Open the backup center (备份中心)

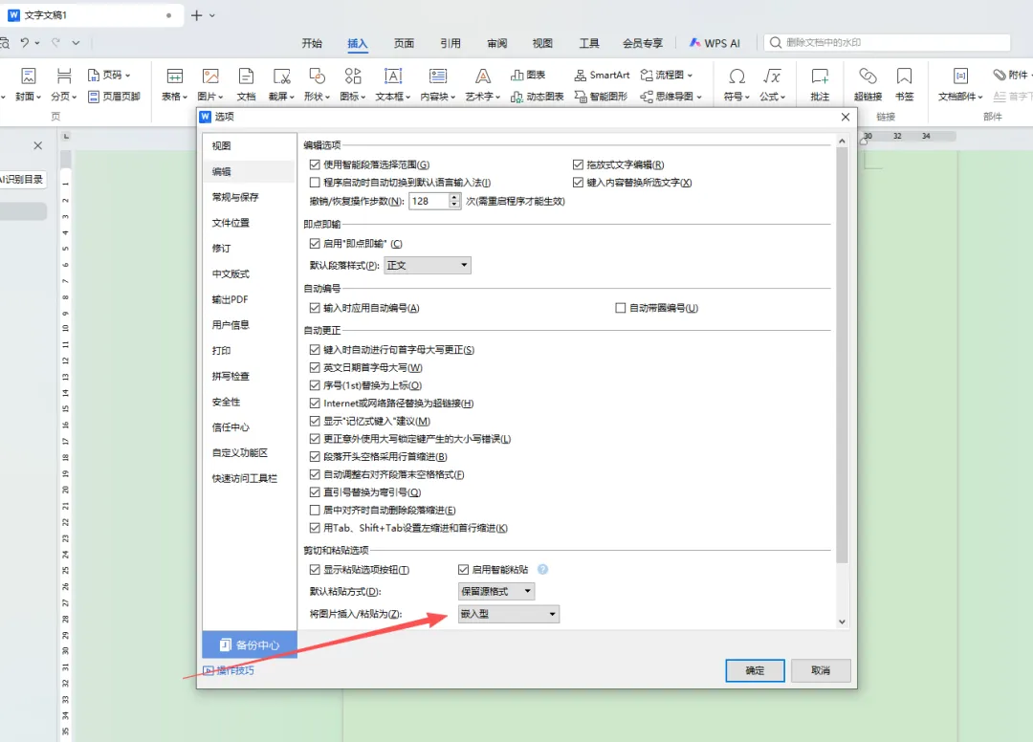click(x=250, y=644)
